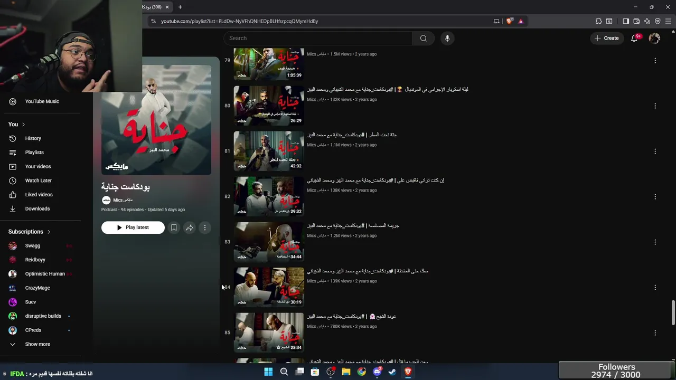Image resolution: width=676 pixels, height=380 pixels.
Task: Click the YouTube search magnifier button
Action: coord(423,38)
